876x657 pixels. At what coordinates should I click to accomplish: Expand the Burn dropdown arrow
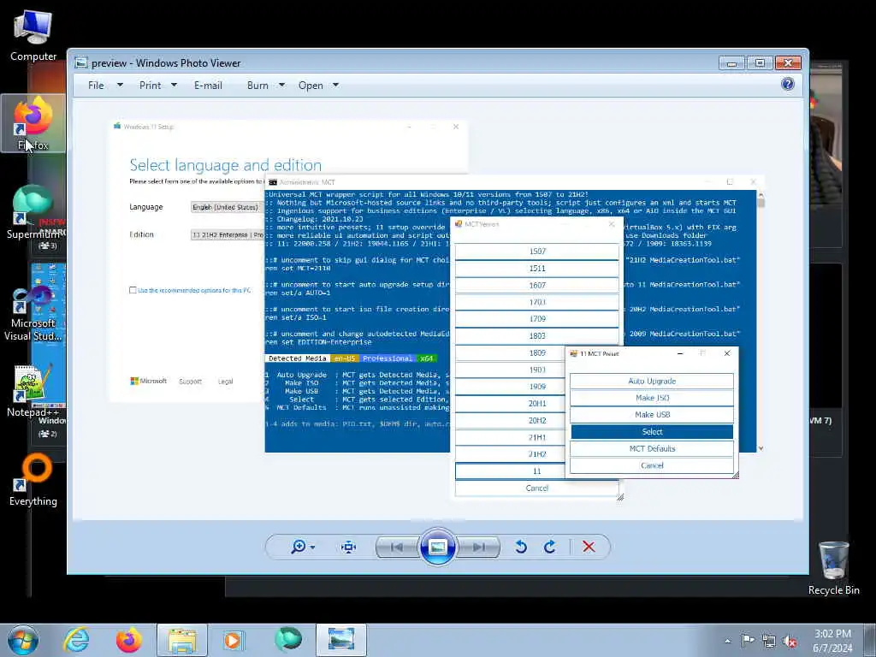pyautogui.click(x=281, y=86)
